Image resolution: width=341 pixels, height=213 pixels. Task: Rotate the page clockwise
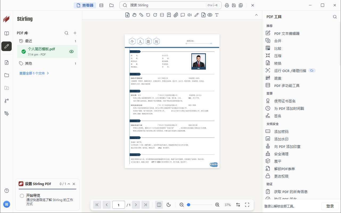point(155,15)
